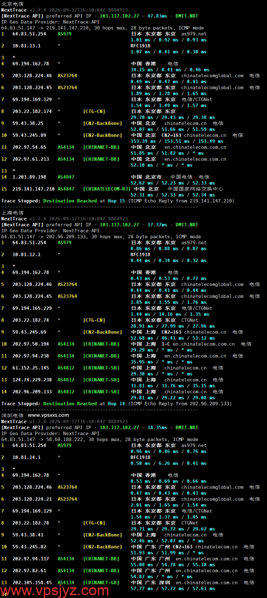Viewport: 267px width, 598px height.
Task: Select hop IP '203.22.182.78'
Action: [x=31, y=523]
